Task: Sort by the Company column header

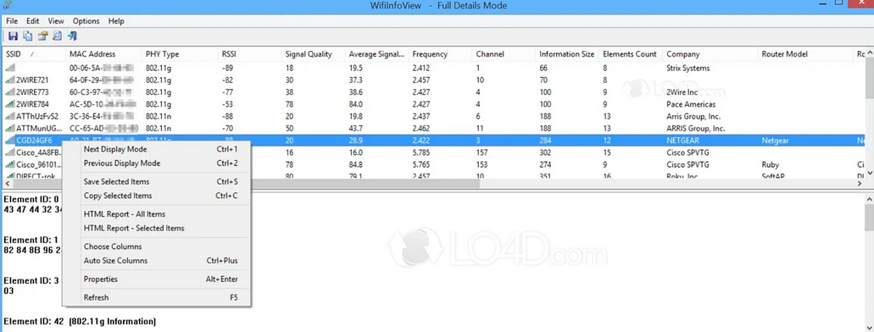Action: tap(710, 54)
